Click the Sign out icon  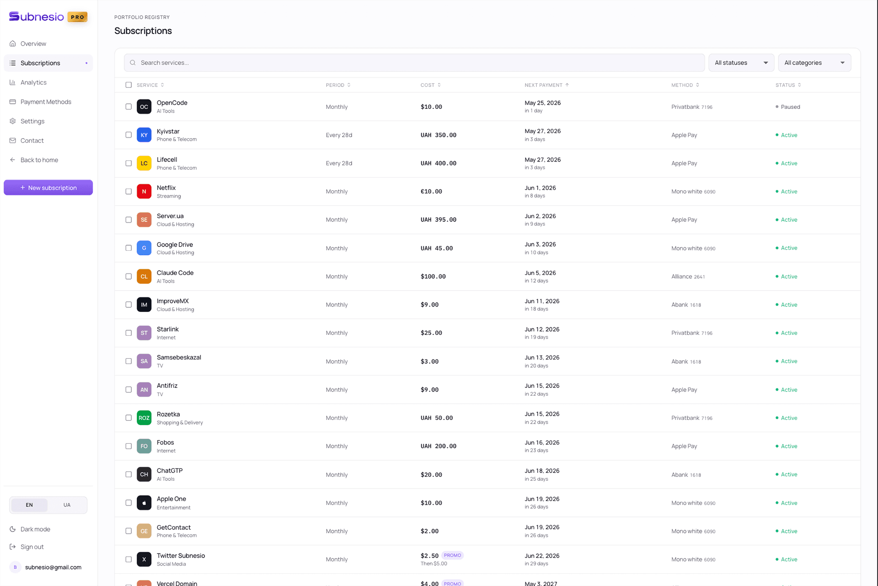[x=13, y=547]
